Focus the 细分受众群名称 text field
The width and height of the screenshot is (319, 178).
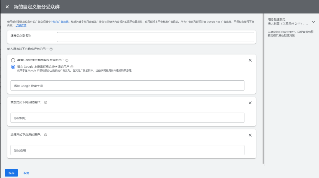[156, 37]
